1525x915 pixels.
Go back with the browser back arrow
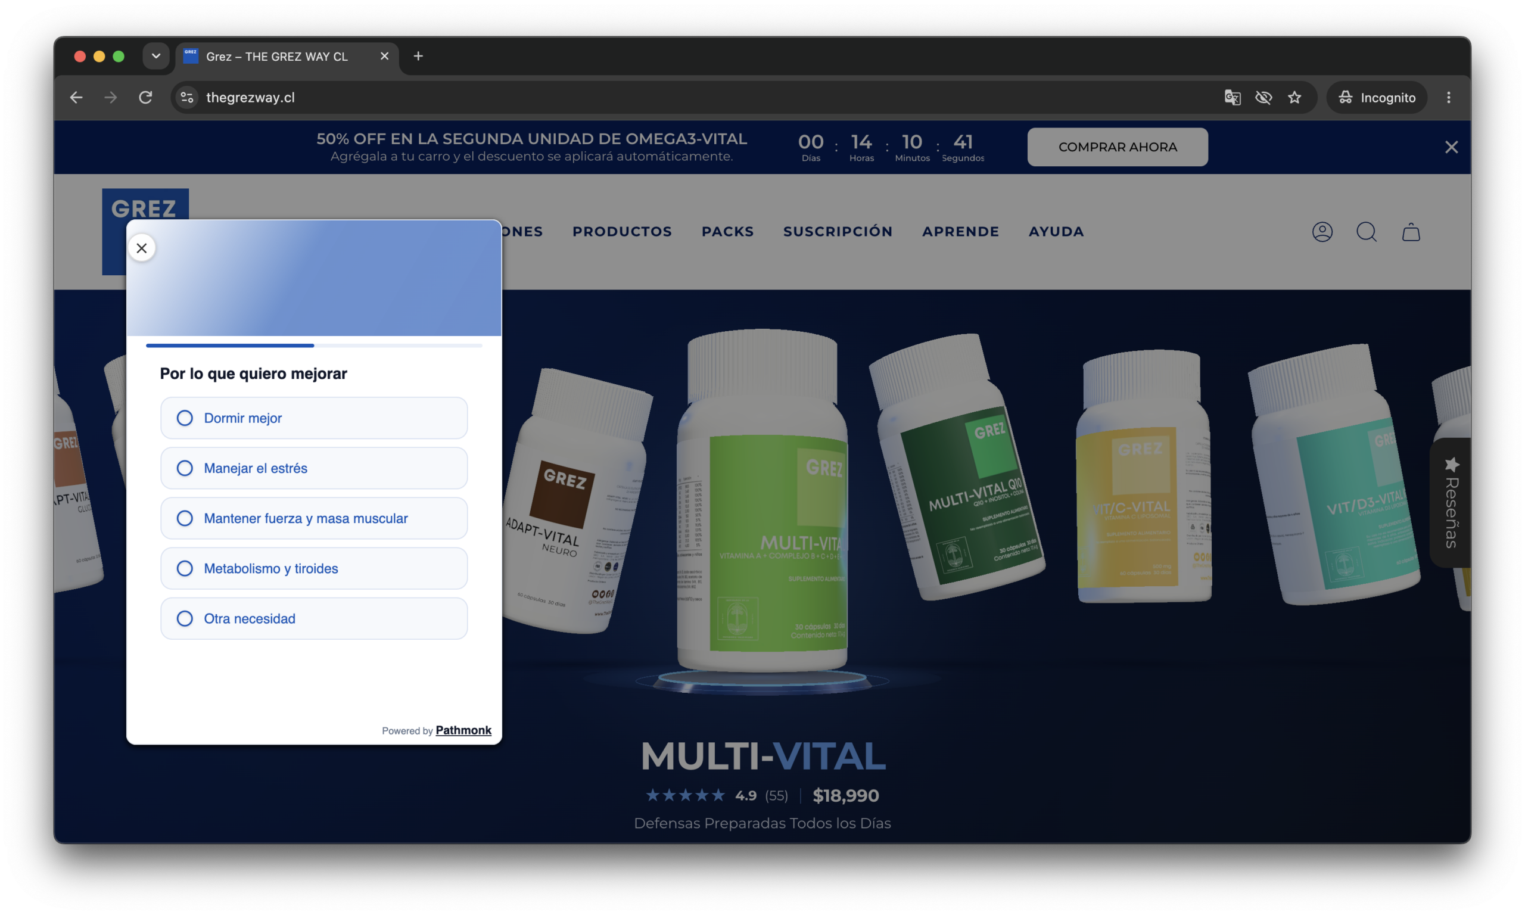click(x=76, y=98)
